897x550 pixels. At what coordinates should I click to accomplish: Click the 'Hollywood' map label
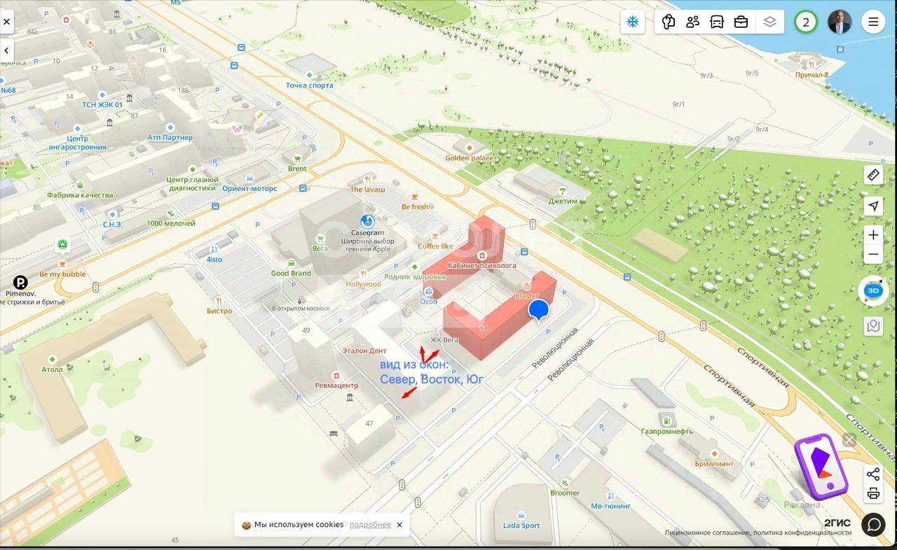coord(363,284)
